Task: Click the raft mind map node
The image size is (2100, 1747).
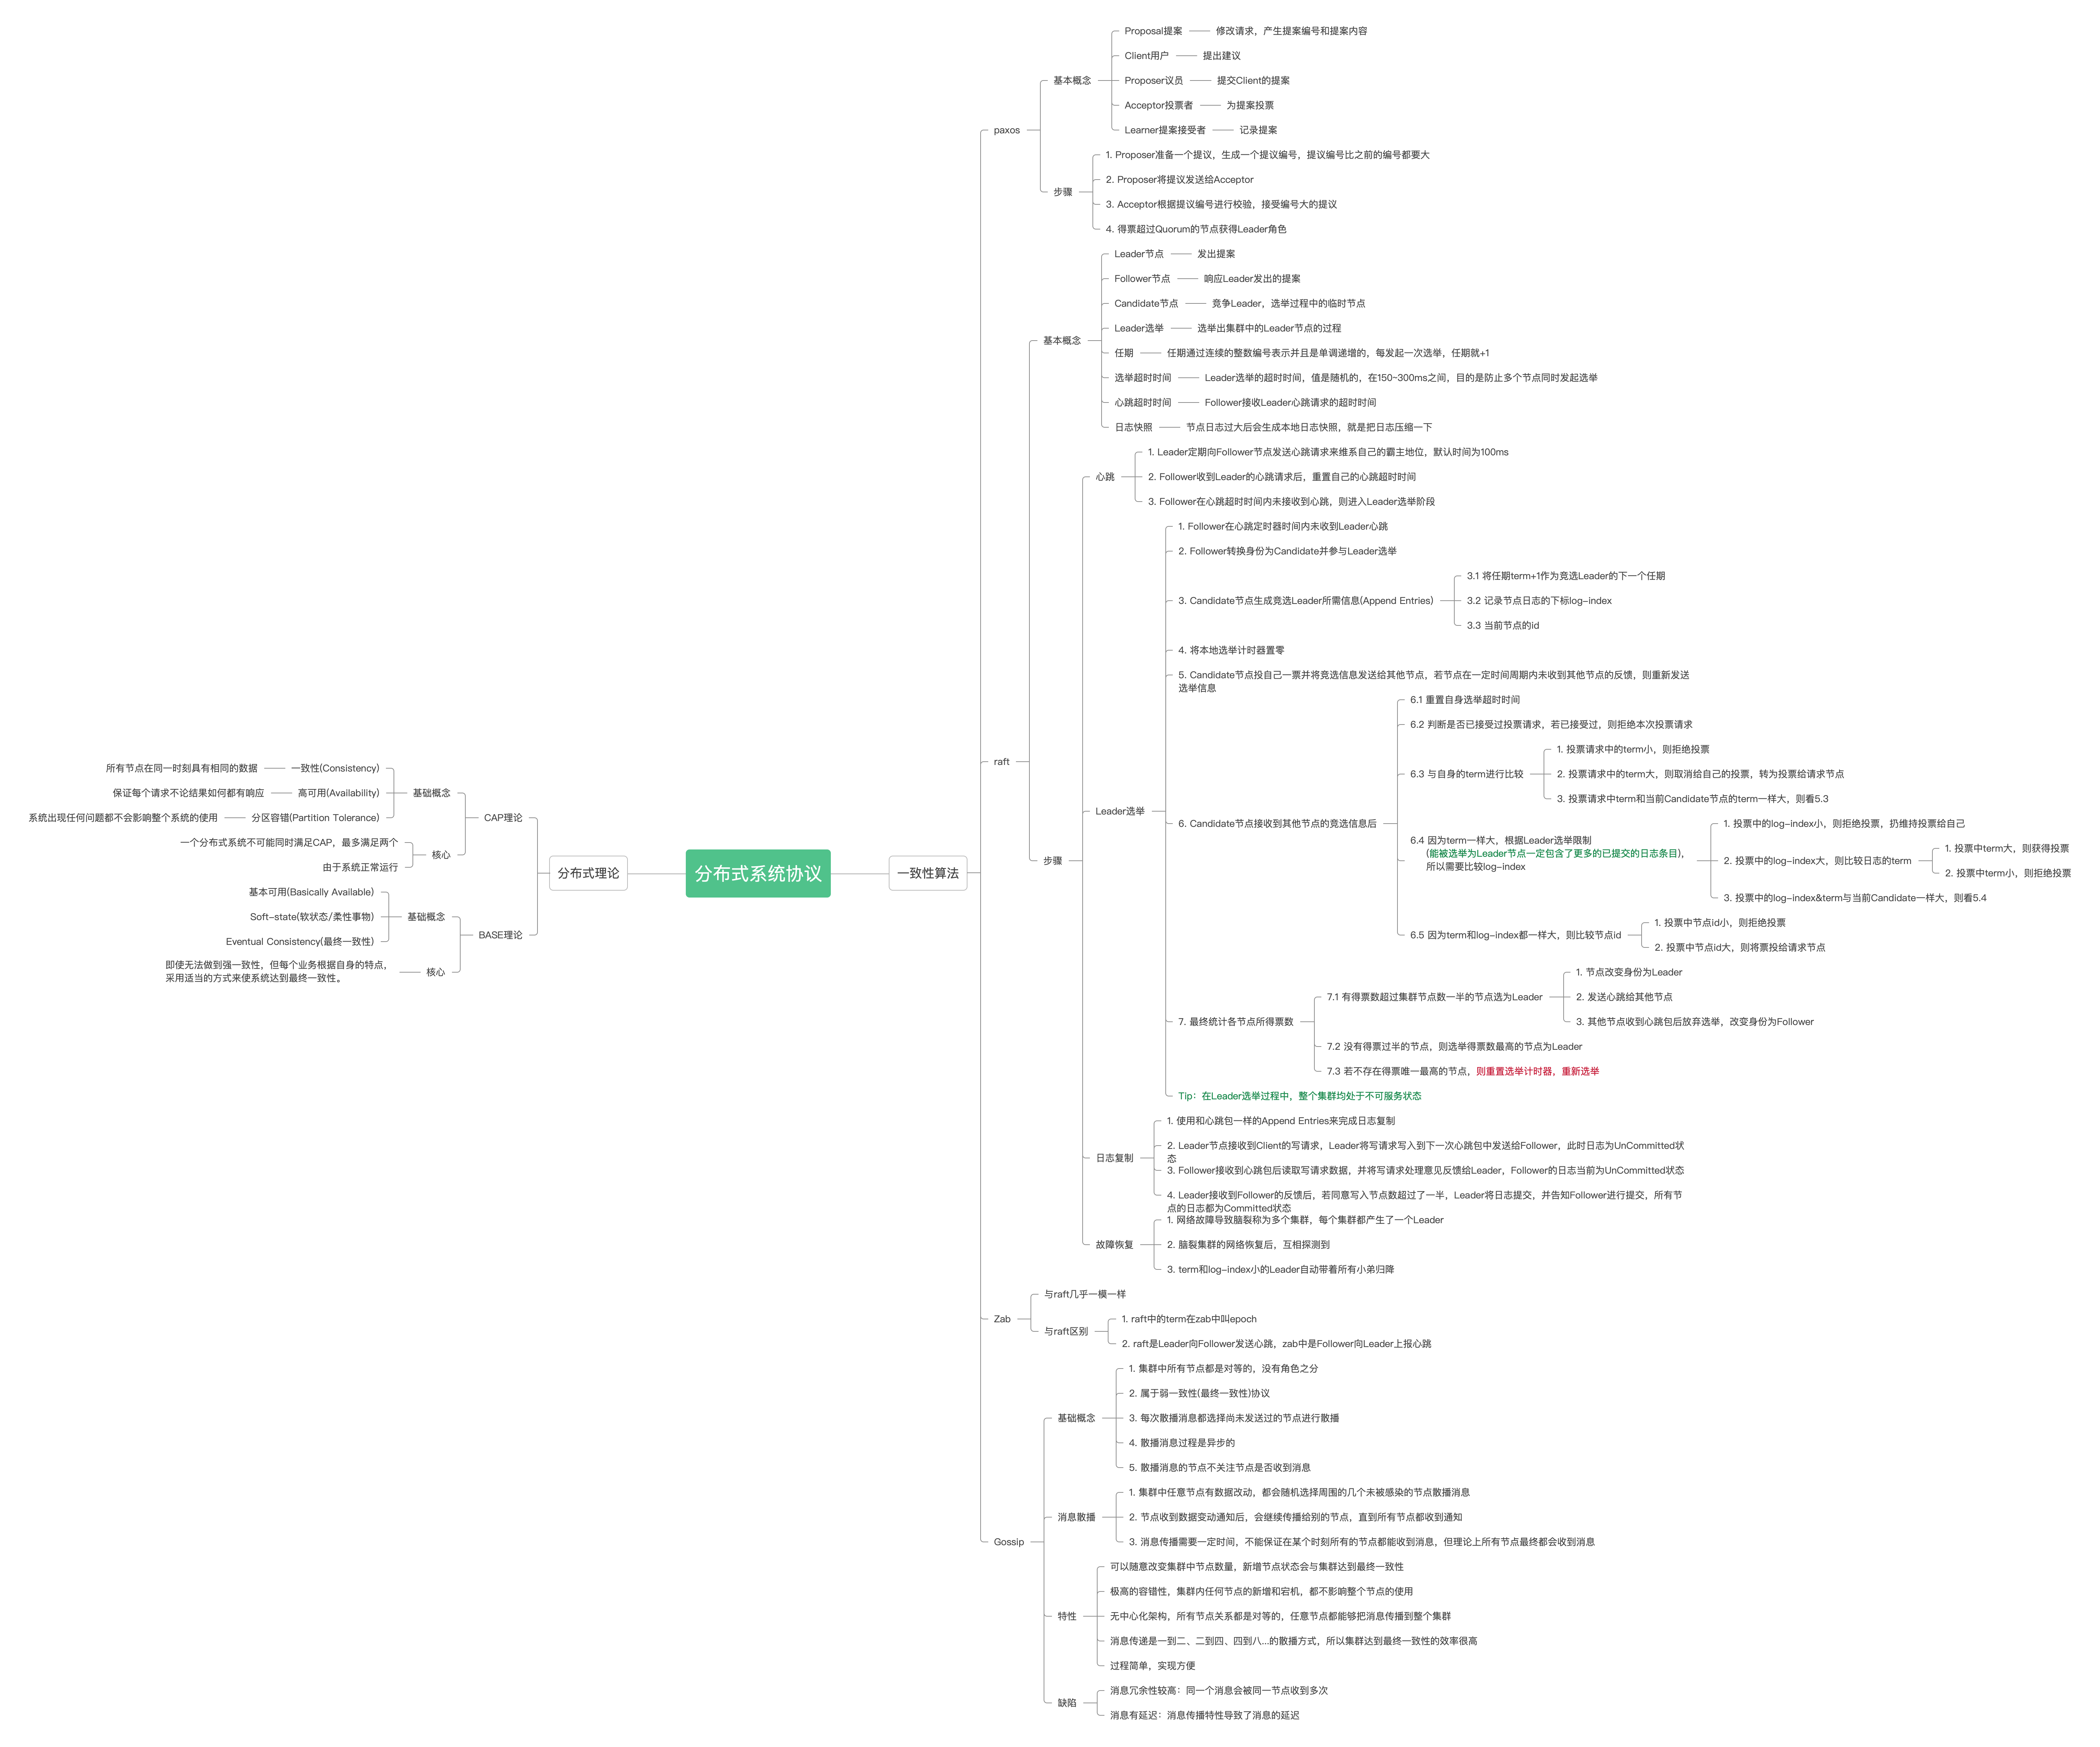Action: 1001,762
